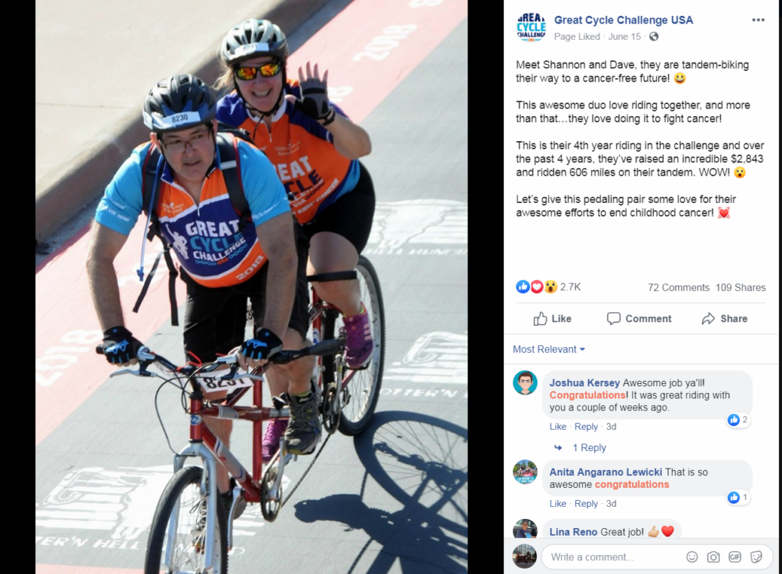Click the Comment button under the post
782x574 pixels.
(x=639, y=318)
